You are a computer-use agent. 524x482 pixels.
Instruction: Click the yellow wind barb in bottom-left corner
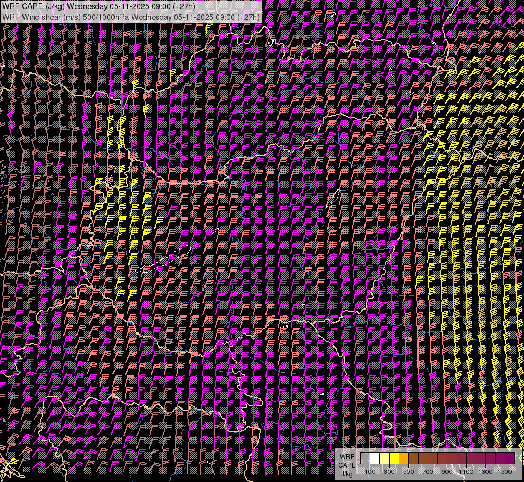[x=13, y=462]
